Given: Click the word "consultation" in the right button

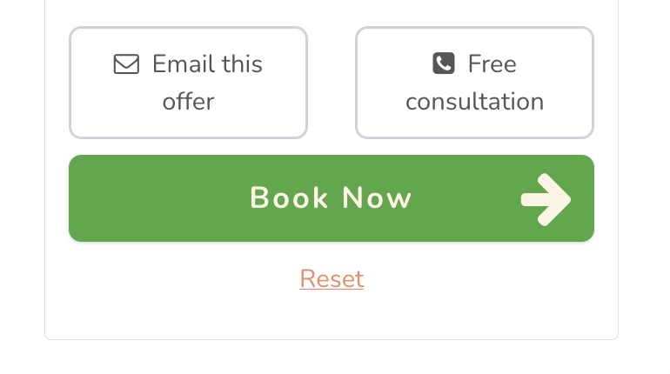Looking at the screenshot, I should [475, 102].
